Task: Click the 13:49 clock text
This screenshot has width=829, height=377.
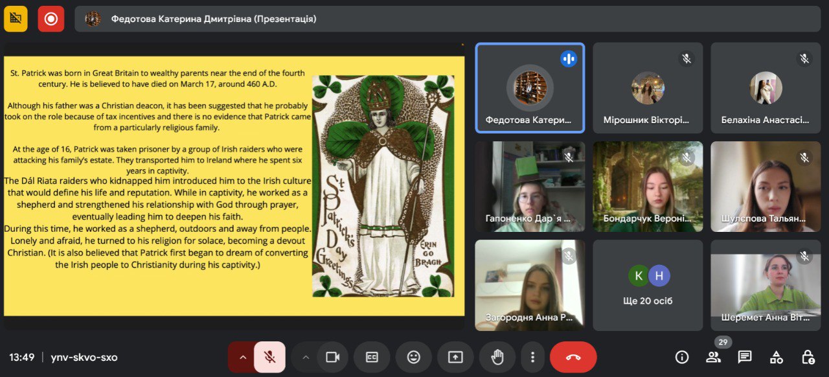Action: [21, 357]
